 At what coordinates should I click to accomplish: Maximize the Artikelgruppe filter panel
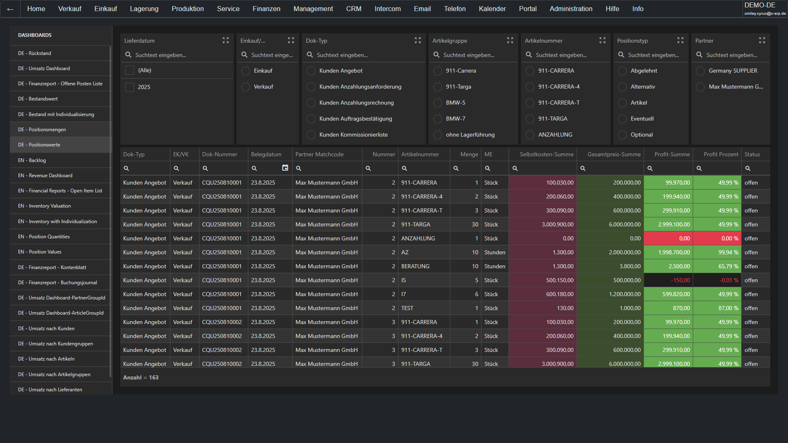[x=510, y=40]
